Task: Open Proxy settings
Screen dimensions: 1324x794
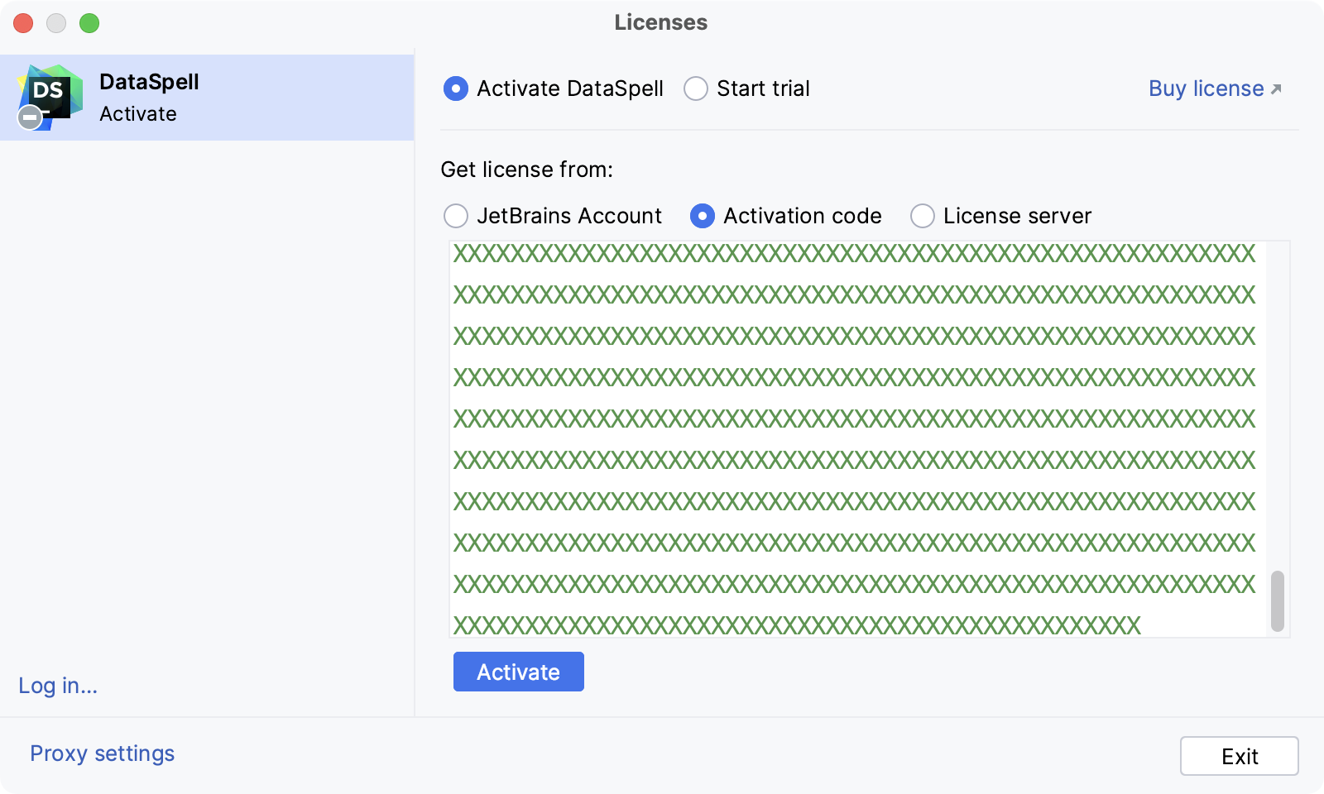Action: click(x=101, y=753)
